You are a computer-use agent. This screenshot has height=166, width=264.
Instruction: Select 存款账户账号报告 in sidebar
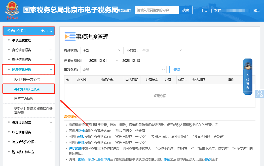click(x=27, y=89)
